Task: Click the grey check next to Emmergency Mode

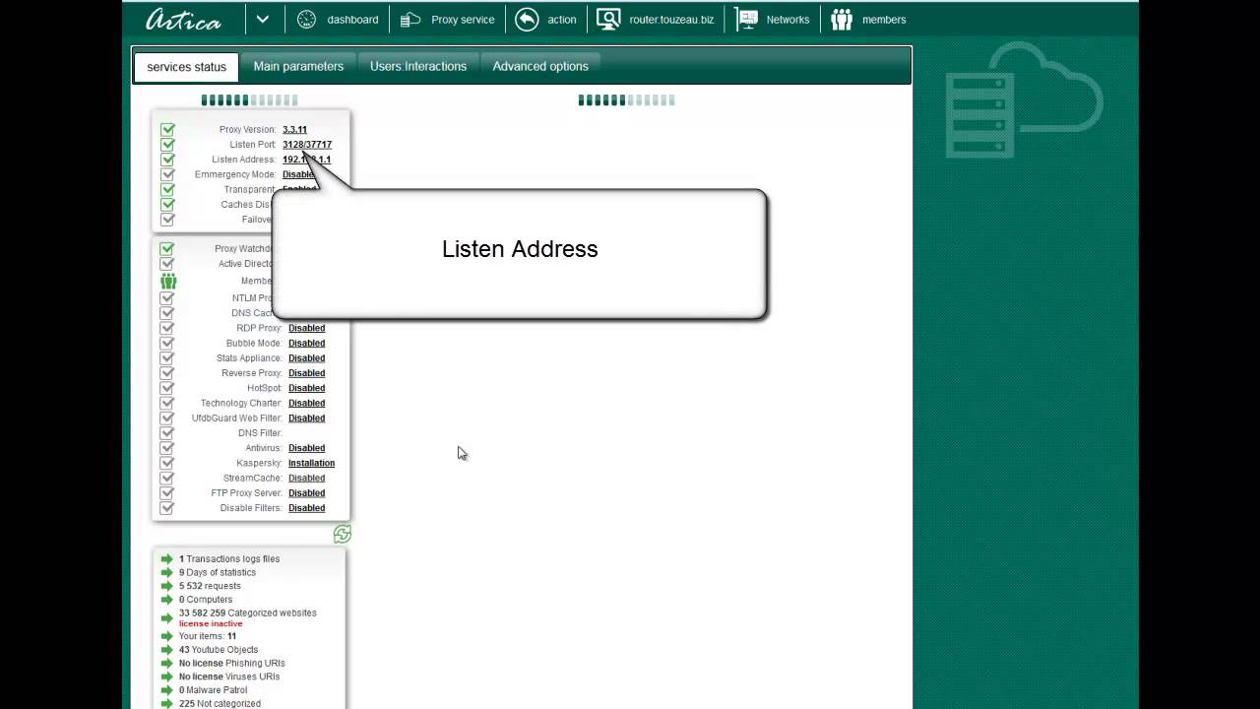Action: click(x=167, y=174)
